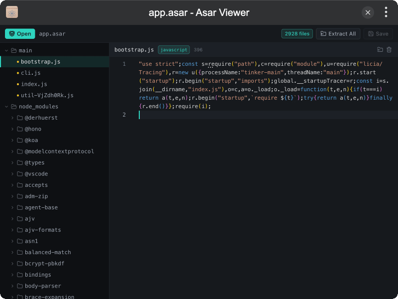Select the node_modules folder row
This screenshot has width=398, height=299.
[55, 107]
